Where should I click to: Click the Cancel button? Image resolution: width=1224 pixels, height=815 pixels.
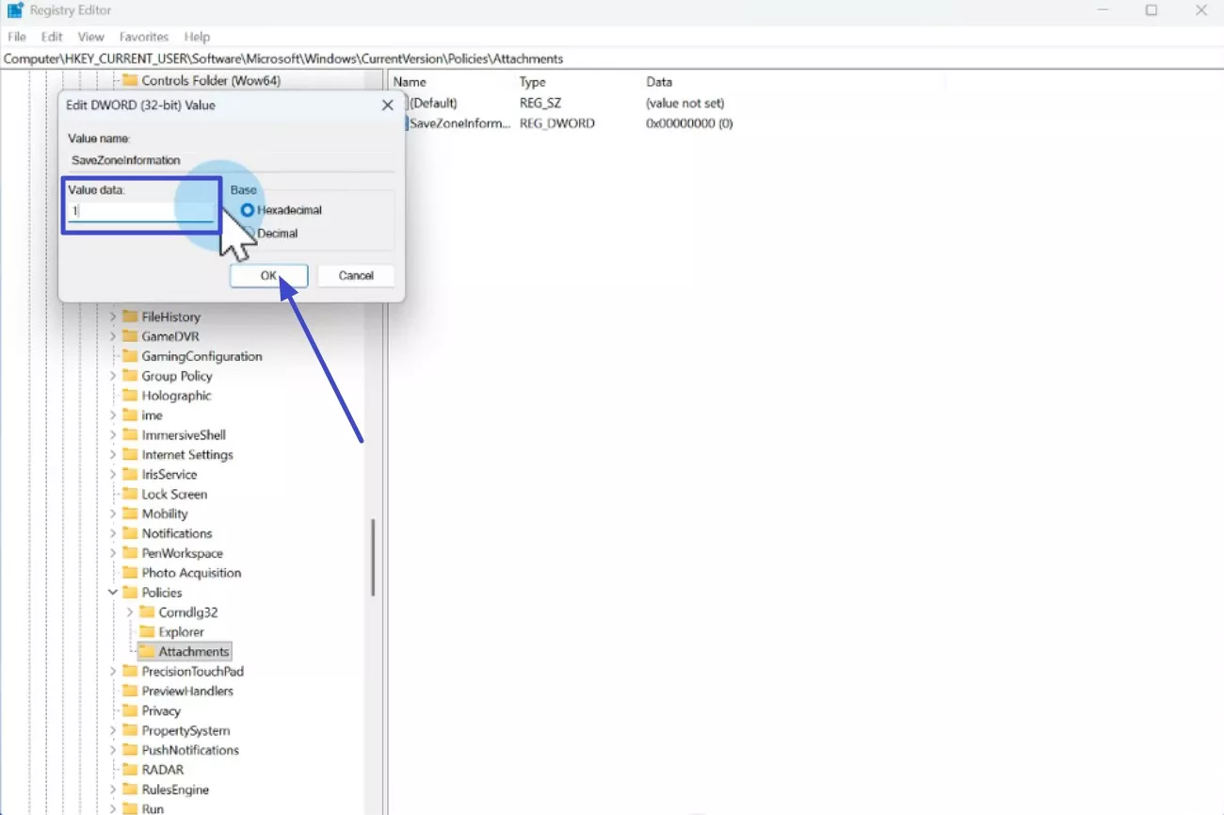tap(356, 275)
